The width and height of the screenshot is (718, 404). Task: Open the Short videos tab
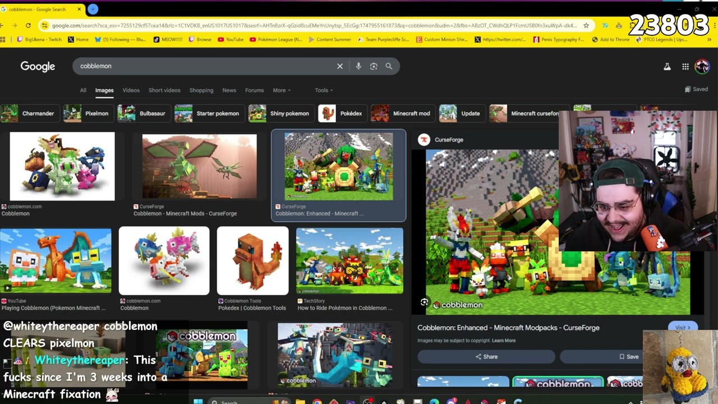tap(164, 90)
